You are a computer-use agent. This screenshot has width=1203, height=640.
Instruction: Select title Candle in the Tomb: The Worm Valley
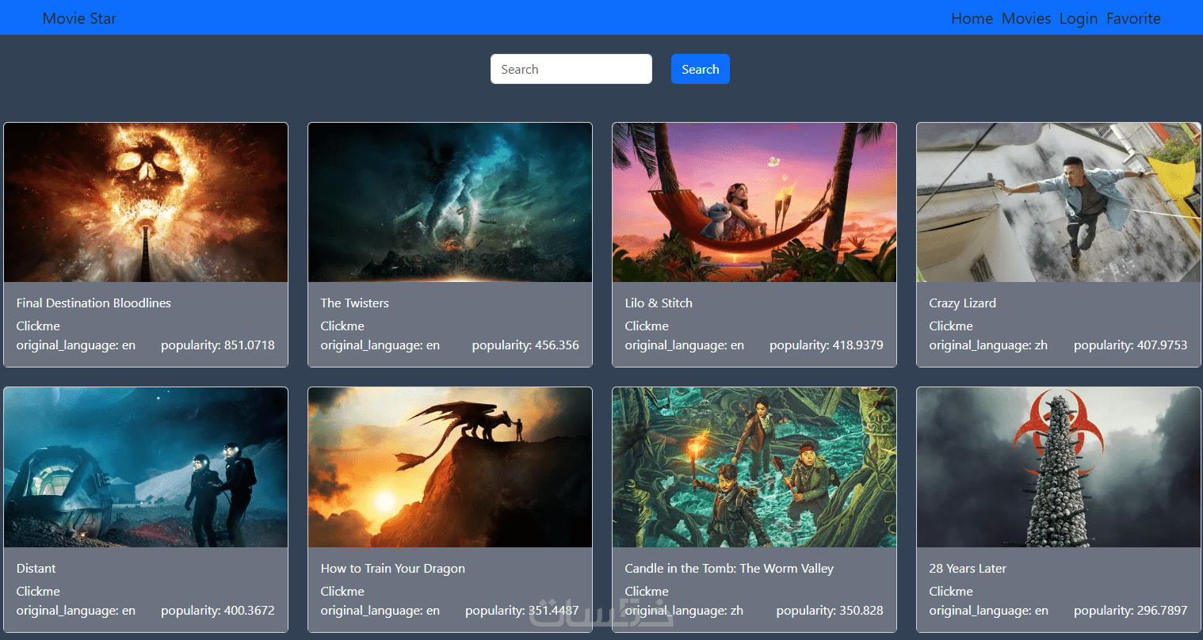(729, 568)
